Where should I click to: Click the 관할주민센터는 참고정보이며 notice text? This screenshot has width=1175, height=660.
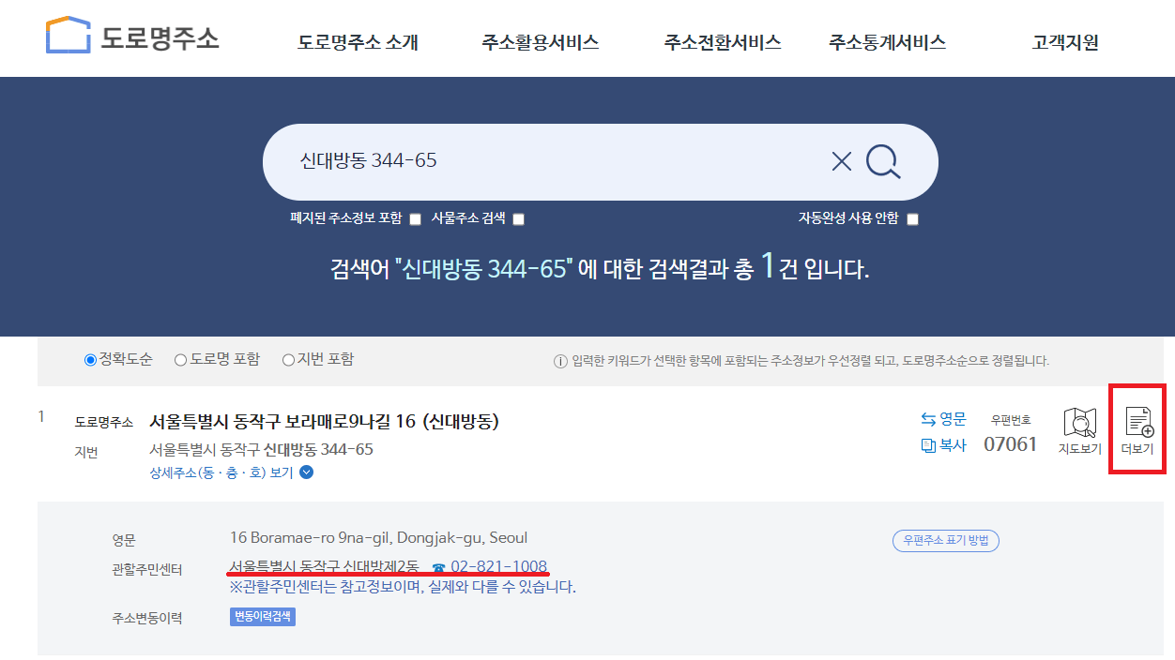click(403, 588)
